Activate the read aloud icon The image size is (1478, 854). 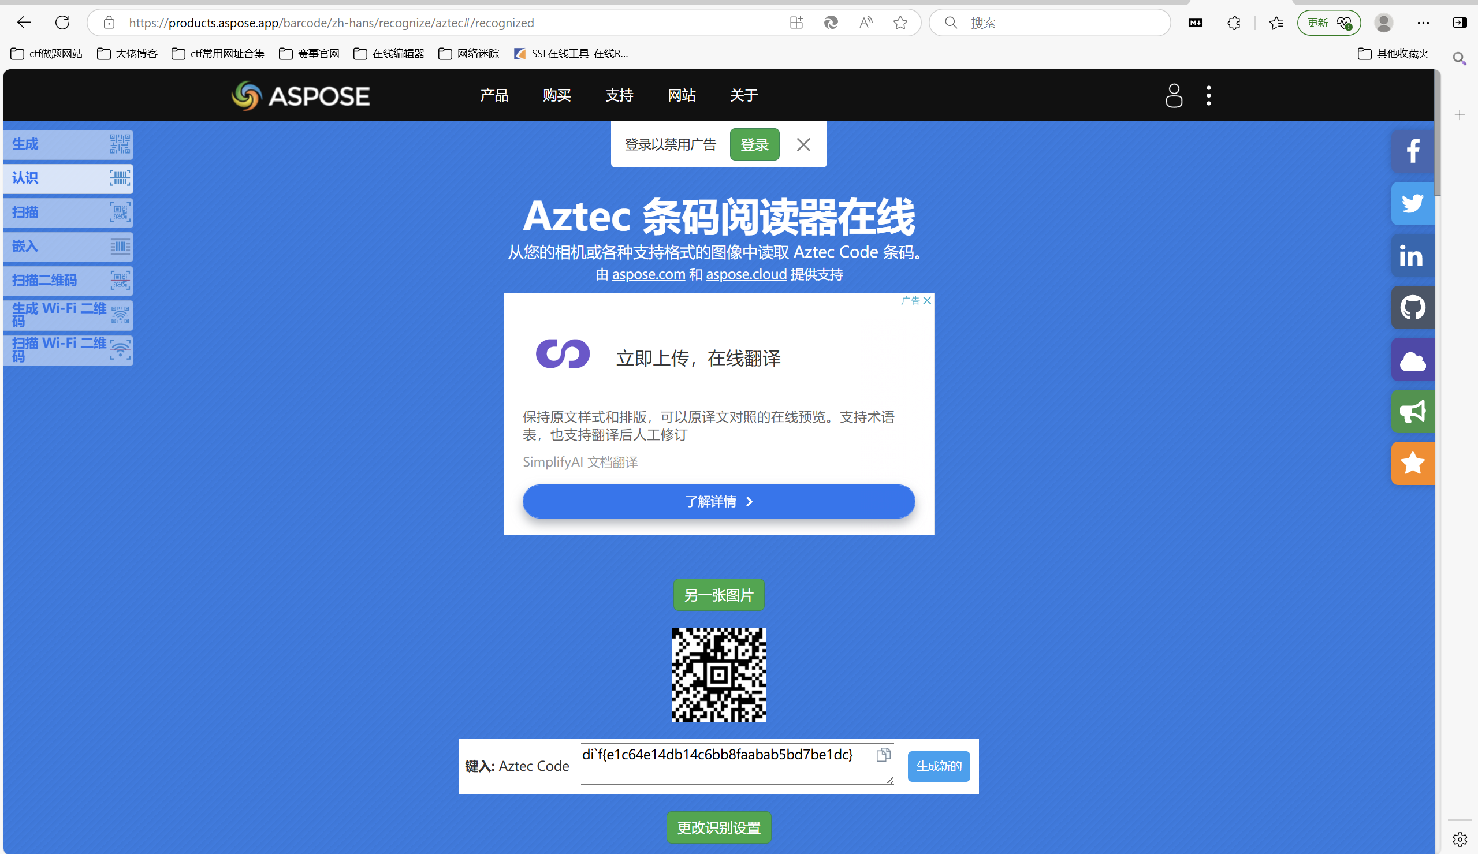(x=866, y=23)
